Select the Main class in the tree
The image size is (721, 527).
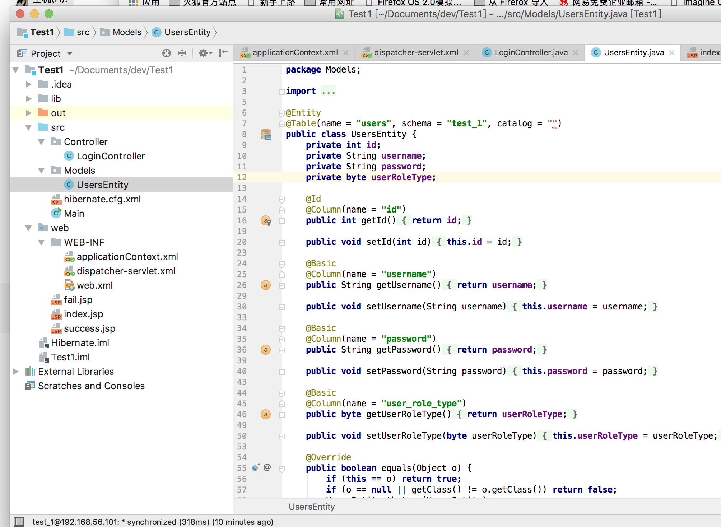(74, 214)
